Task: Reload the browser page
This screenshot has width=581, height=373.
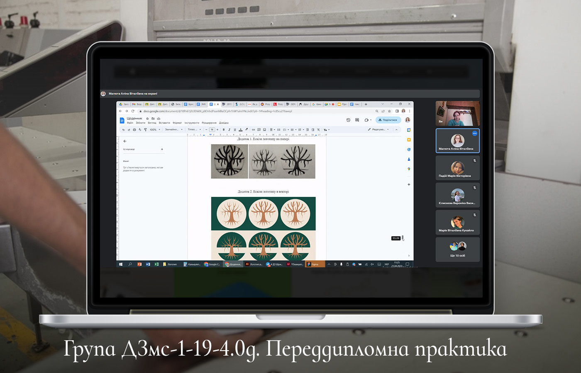Action: 133,111
